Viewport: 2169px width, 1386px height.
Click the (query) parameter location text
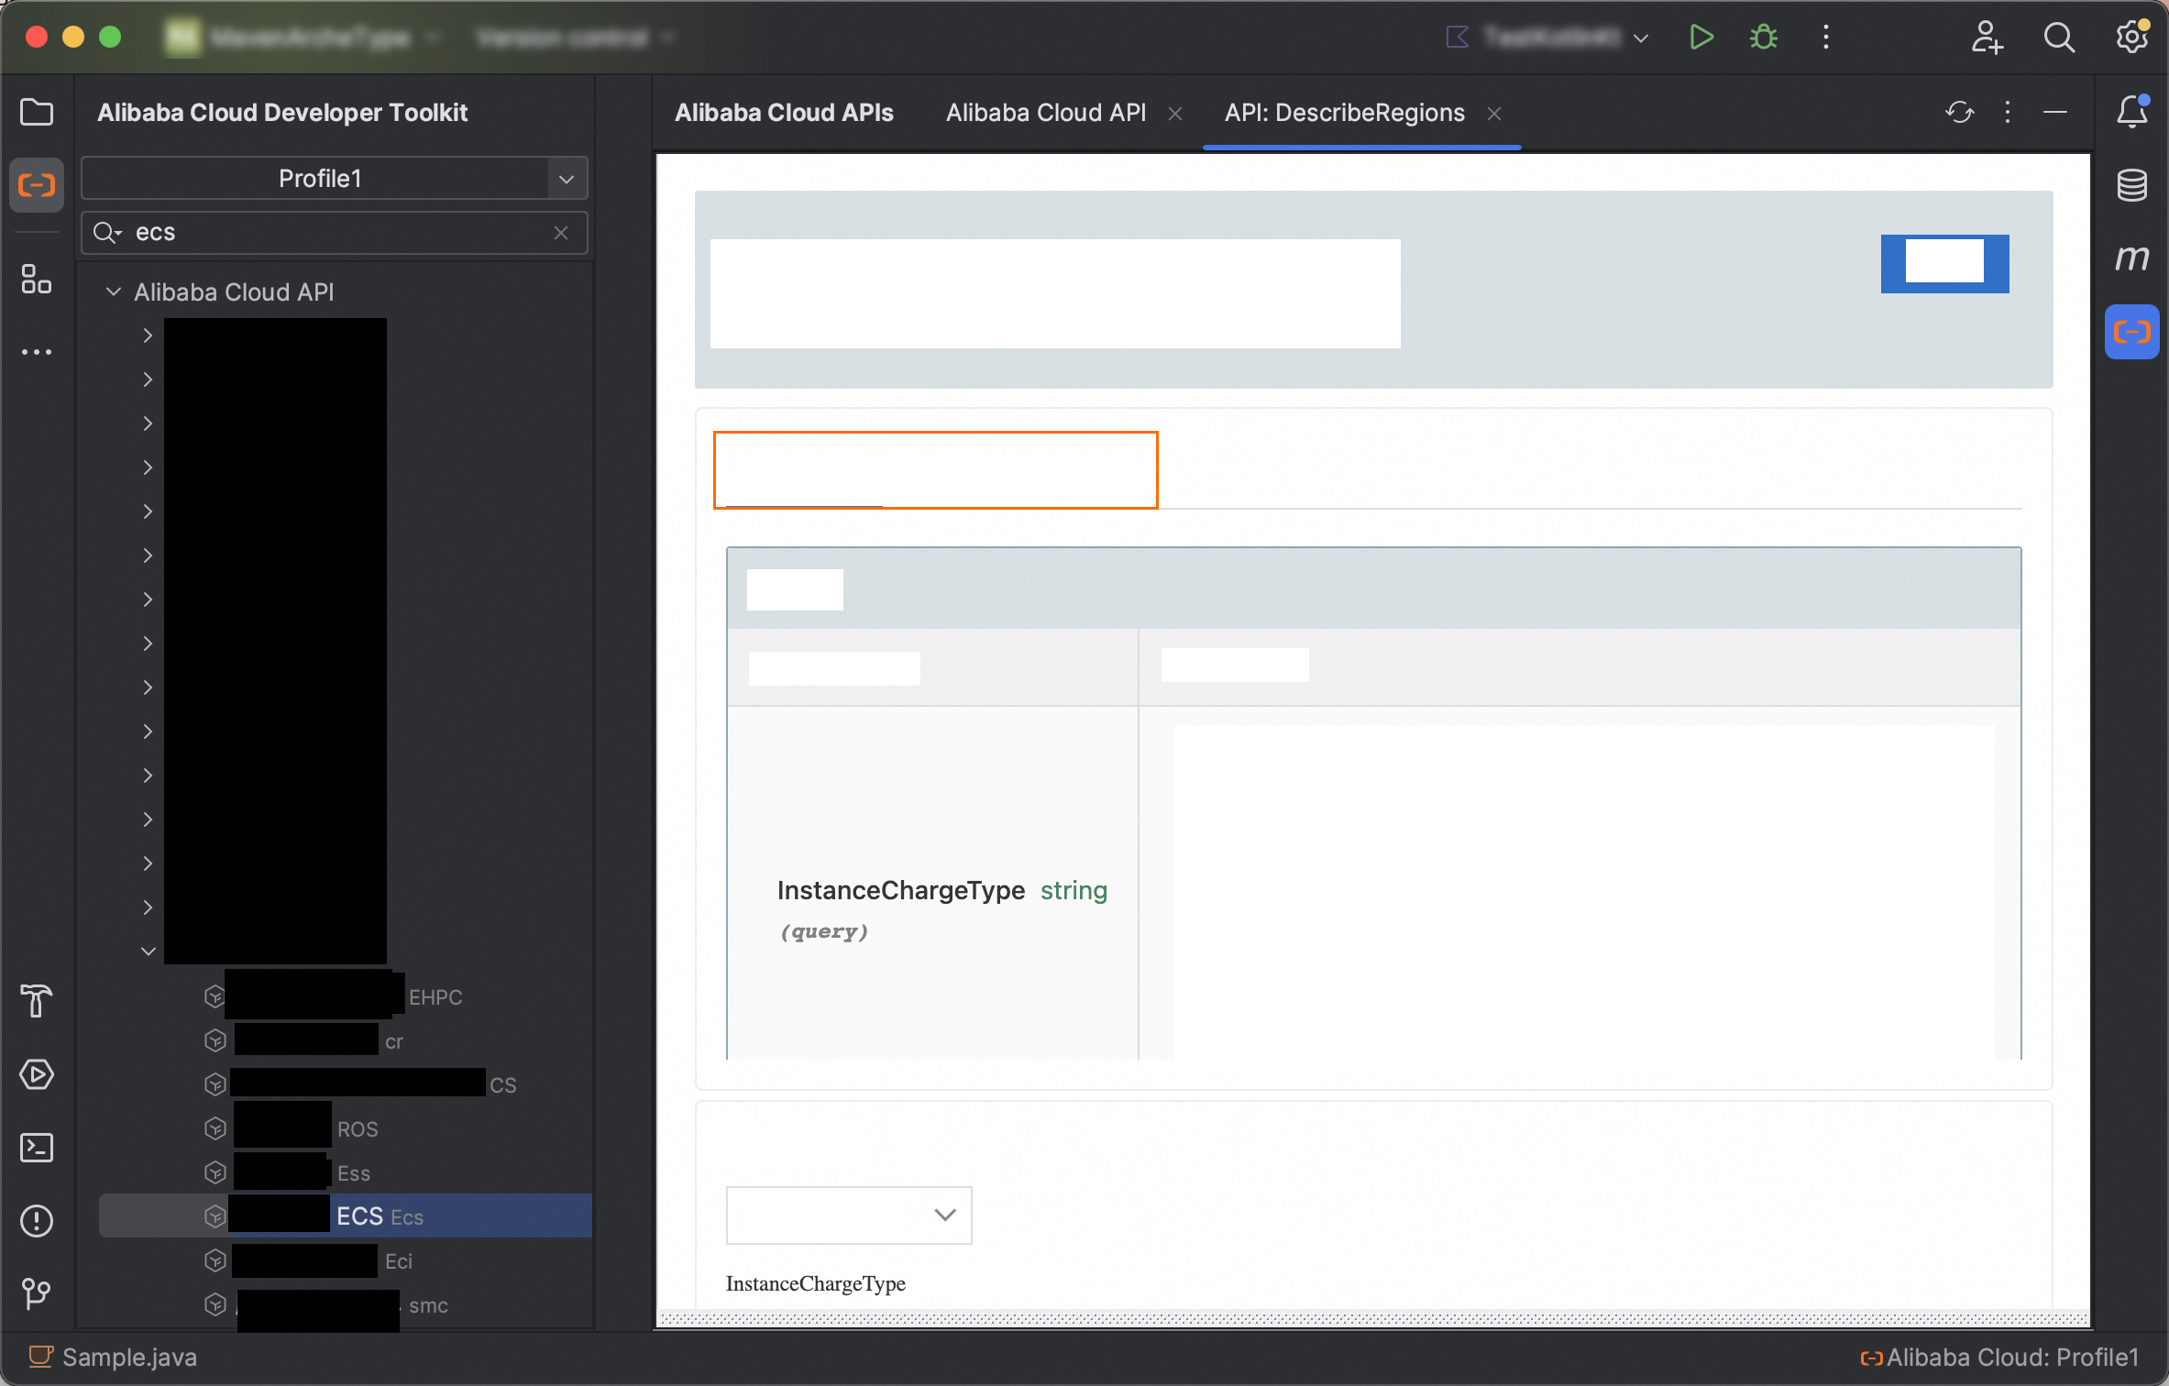823,931
